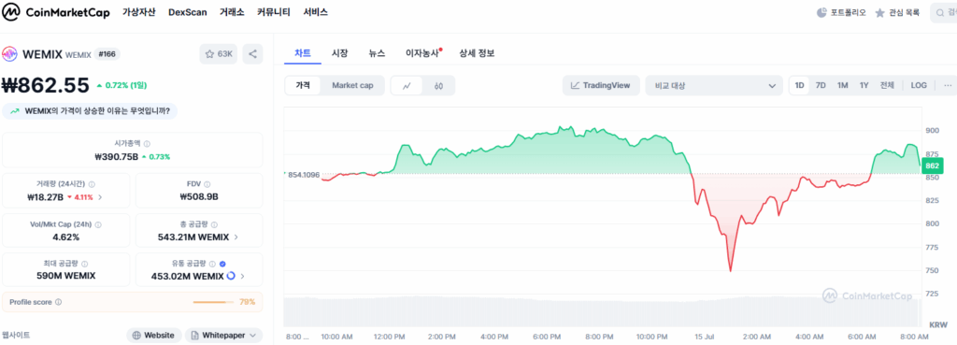Viewport: 957px width, 345px height.
Task: Click the search input field
Action: coord(944,12)
